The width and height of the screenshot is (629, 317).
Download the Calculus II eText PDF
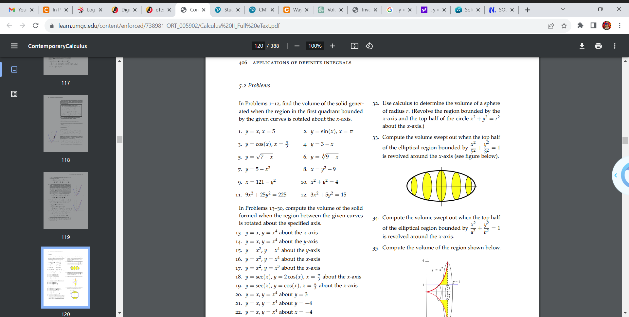click(x=582, y=46)
